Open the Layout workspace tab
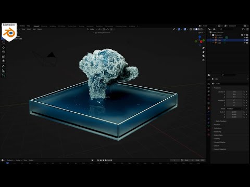 pos(36,26)
